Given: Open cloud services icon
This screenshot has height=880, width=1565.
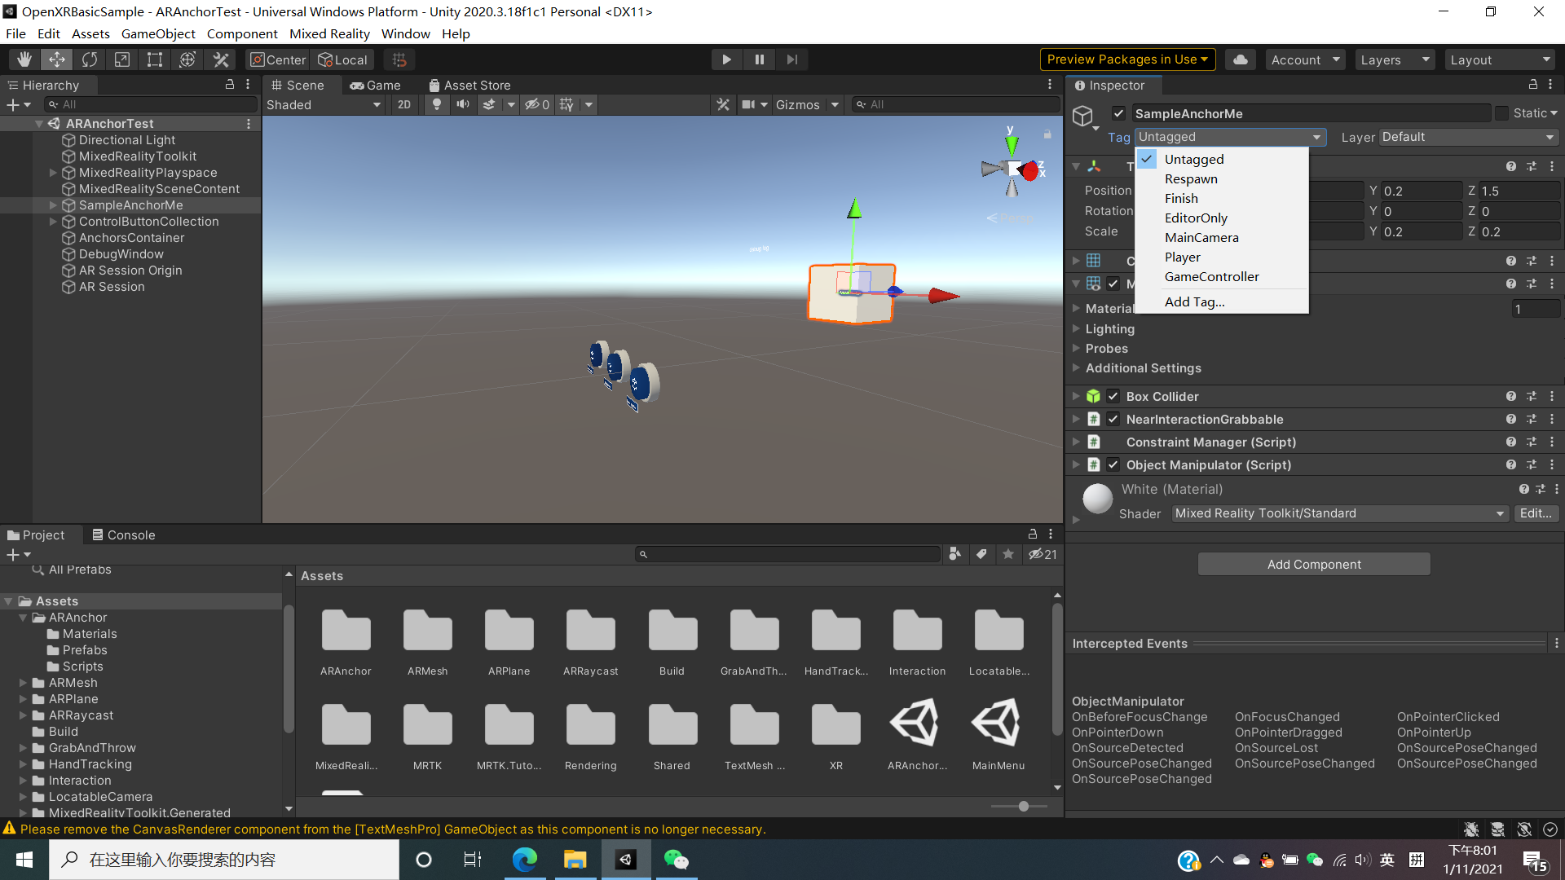Looking at the screenshot, I should 1240,59.
